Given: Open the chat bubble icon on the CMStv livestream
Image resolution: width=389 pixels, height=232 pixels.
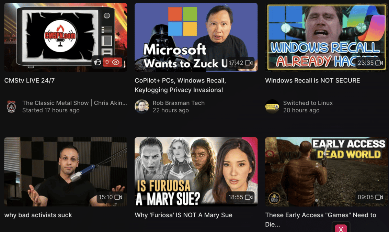Looking at the screenshot, I should point(98,62).
